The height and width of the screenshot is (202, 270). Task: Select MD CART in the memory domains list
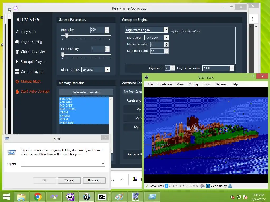pyautogui.click(x=84, y=105)
